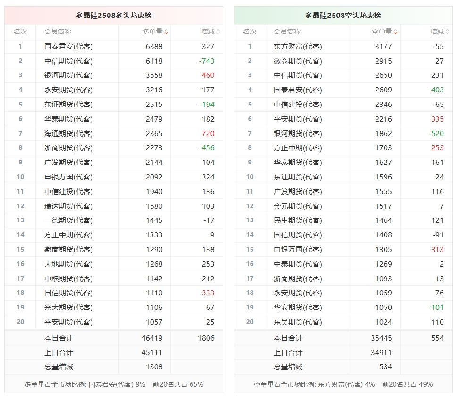Click the red change value 335
The width and height of the screenshot is (460, 399).
tap(437, 119)
